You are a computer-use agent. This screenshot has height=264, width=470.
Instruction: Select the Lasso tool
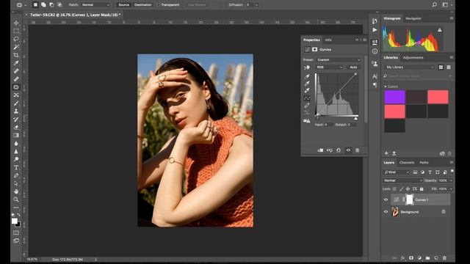pyautogui.click(x=16, y=39)
